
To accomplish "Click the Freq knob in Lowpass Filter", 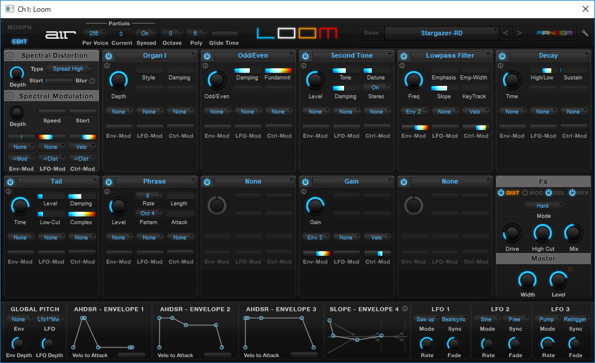I will pos(414,81).
